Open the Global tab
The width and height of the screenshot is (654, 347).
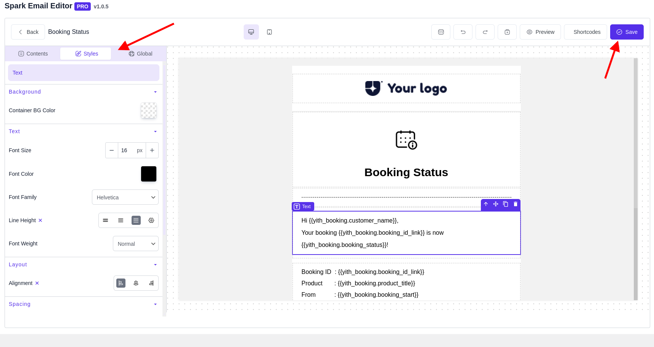pos(140,54)
